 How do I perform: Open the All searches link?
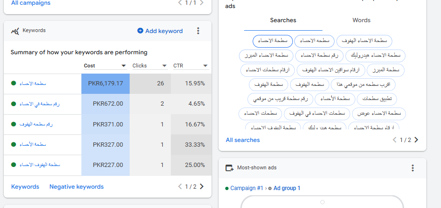click(243, 140)
